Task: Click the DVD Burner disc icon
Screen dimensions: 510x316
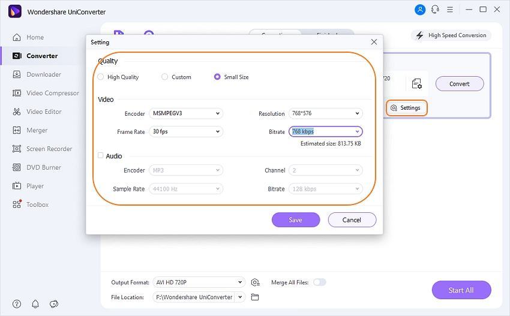Action: pyautogui.click(x=17, y=167)
